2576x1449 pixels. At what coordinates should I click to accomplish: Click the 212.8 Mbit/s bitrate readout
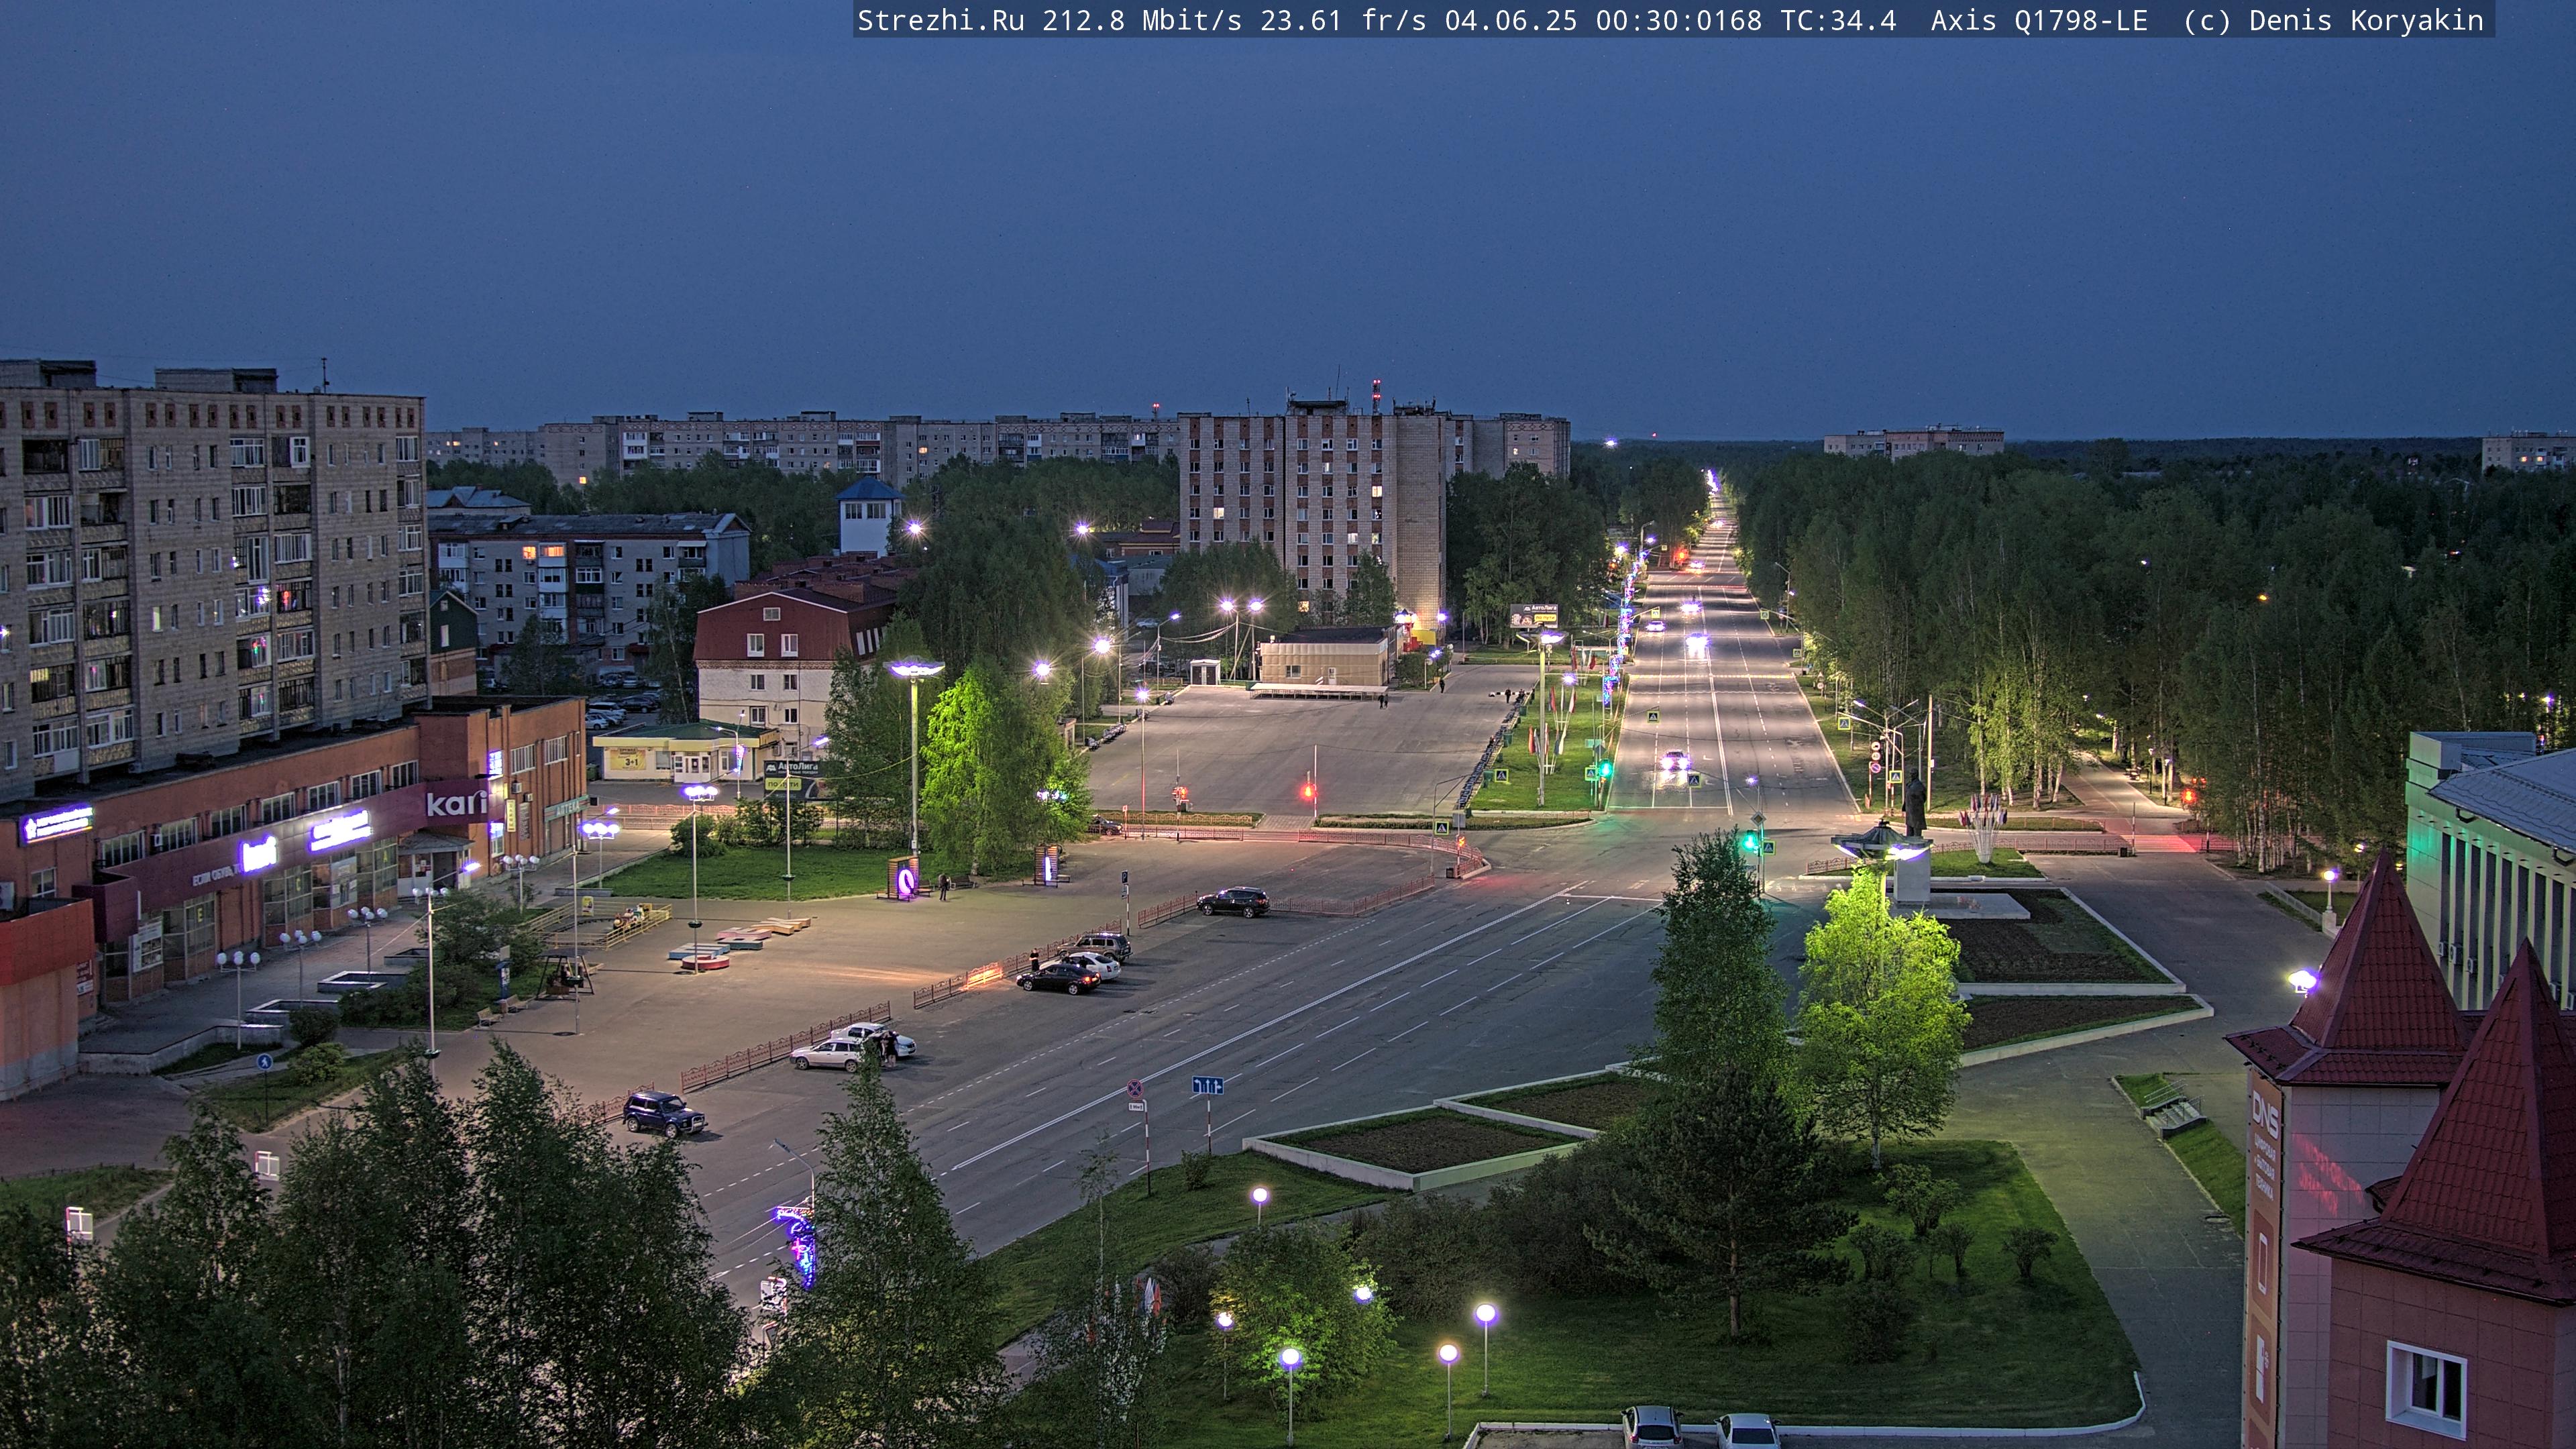pos(1142,20)
